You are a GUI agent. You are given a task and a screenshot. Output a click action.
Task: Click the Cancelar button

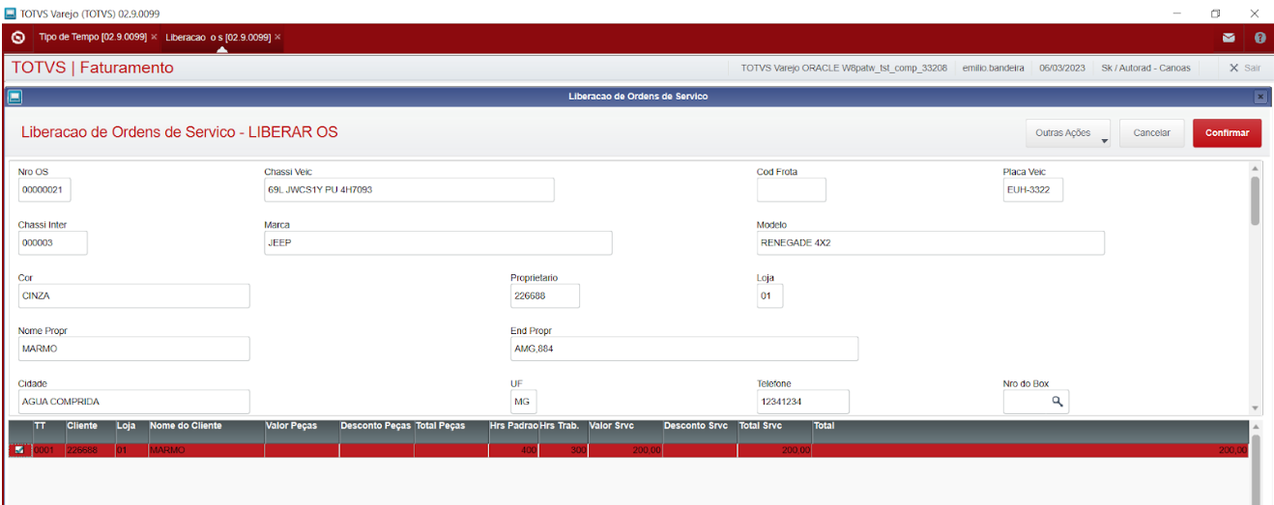1151,133
